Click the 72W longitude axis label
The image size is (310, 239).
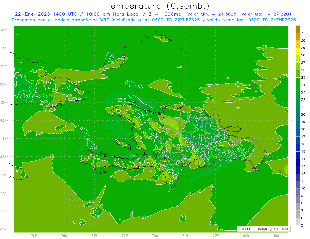[x=155, y=236]
